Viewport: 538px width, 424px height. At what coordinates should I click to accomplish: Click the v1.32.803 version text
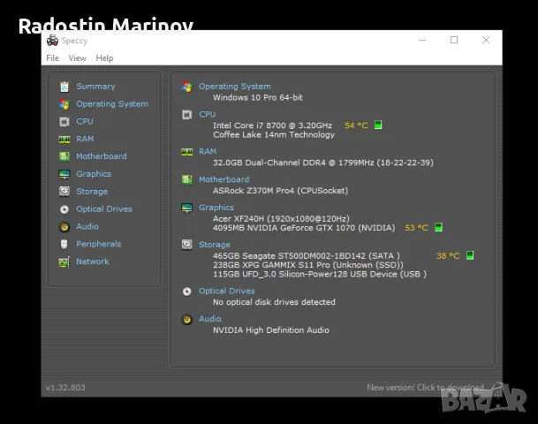(x=65, y=388)
